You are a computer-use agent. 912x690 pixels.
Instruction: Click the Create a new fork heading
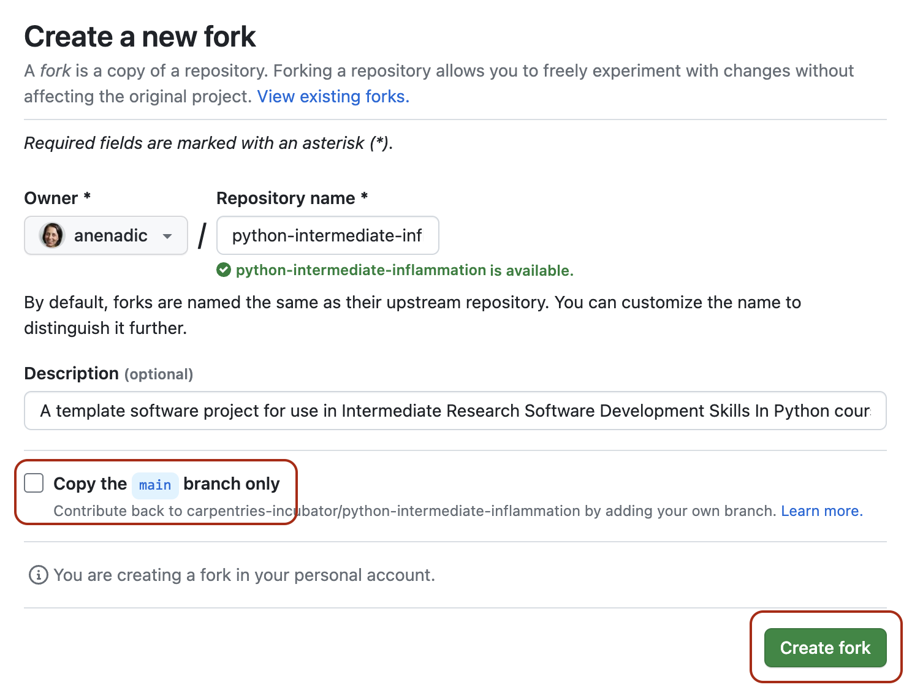pyautogui.click(x=140, y=36)
